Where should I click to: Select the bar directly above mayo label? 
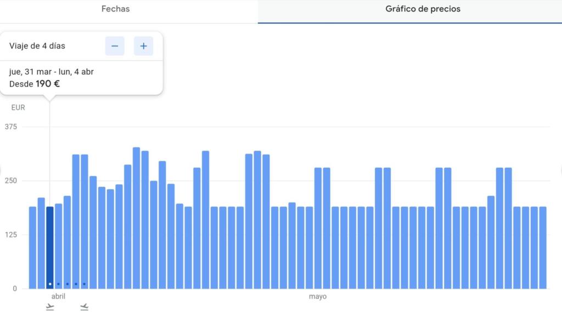[318, 228]
